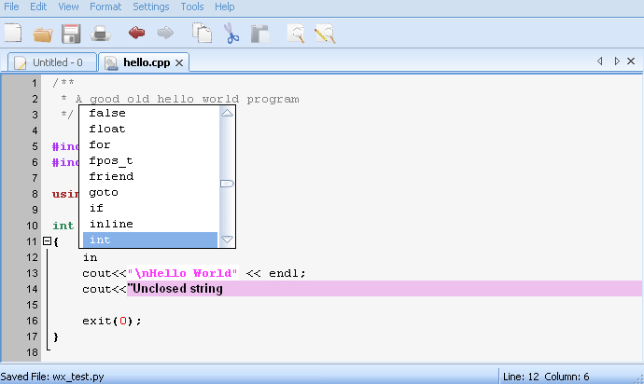Screen dimensions: 644x384
Task: Click the exit(0); statement on line 16
Action: 112,321
